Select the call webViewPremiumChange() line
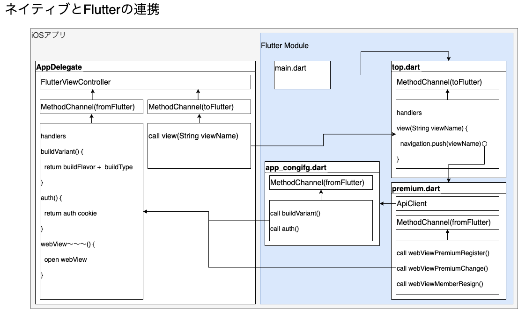This screenshot has width=518, height=309. 442,268
